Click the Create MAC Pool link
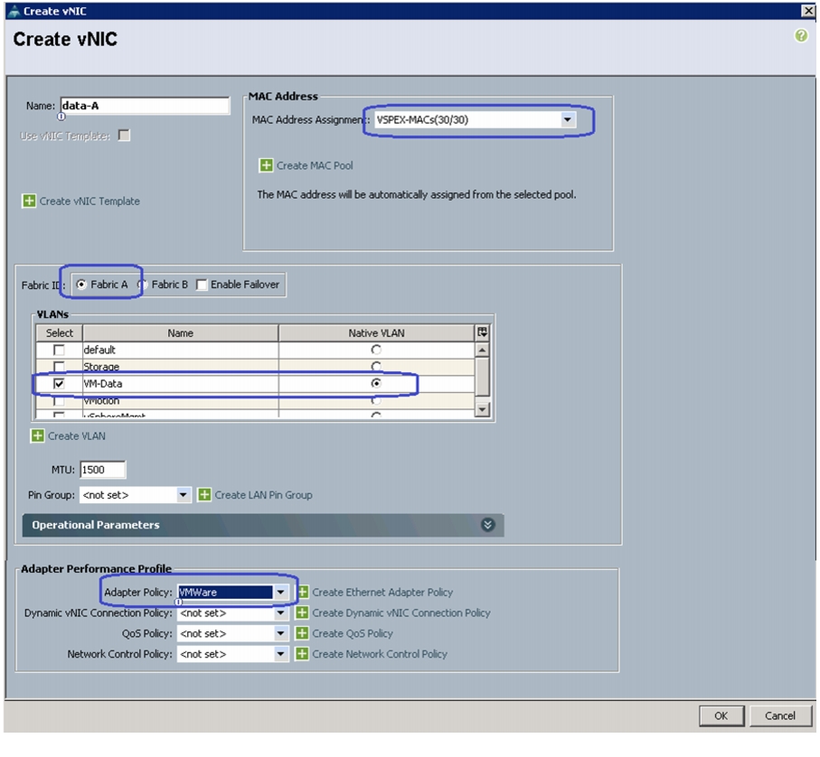 [315, 165]
